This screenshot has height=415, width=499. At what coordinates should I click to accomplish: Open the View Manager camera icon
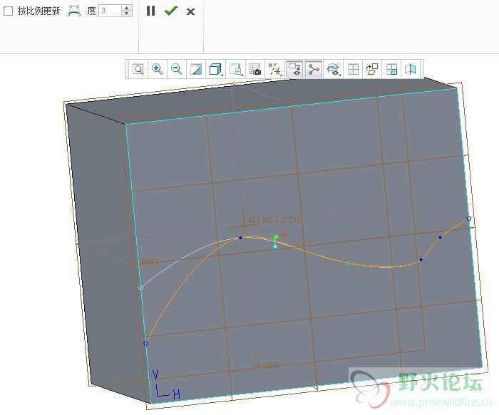click(255, 69)
